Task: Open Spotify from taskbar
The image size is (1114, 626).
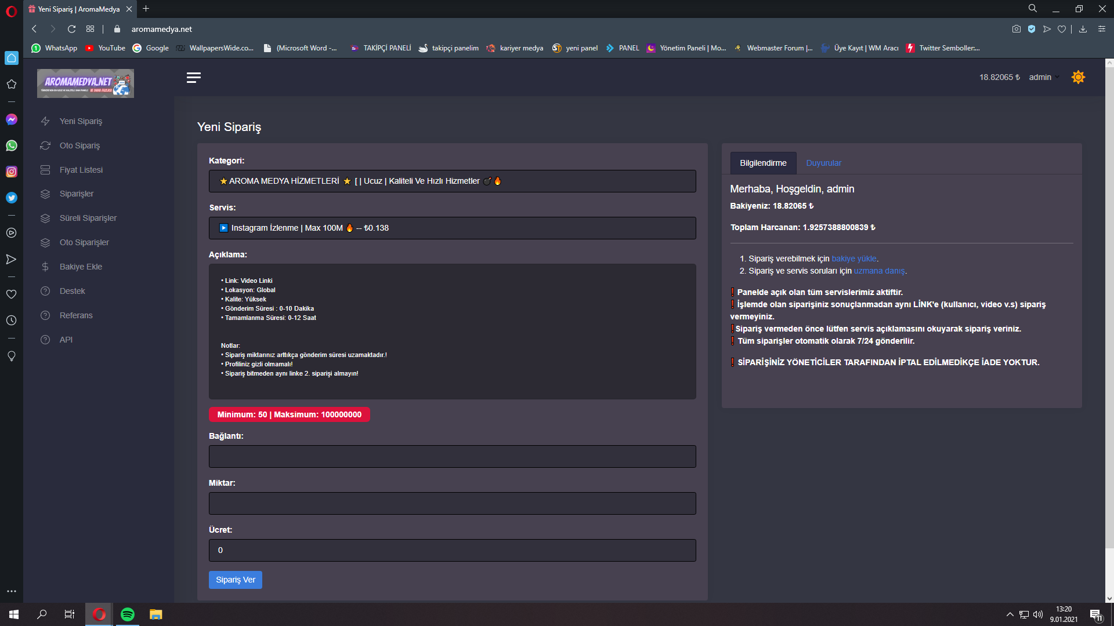Action: (x=128, y=614)
